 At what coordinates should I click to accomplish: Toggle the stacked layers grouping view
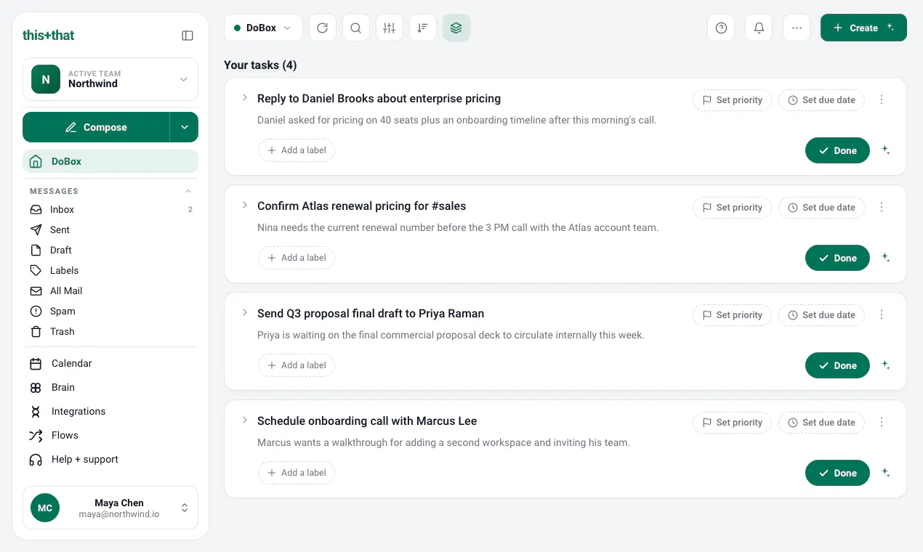point(456,28)
